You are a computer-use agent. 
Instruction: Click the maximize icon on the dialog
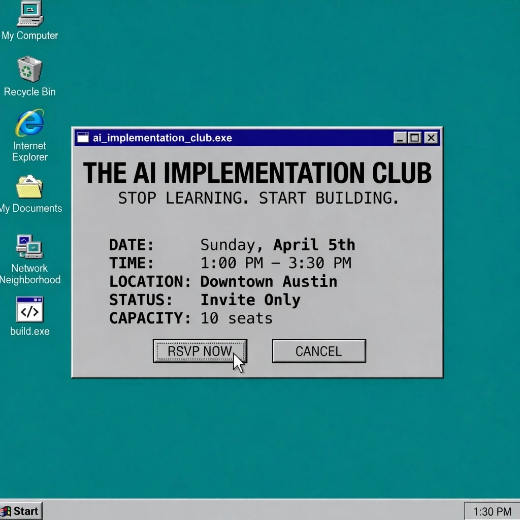[x=414, y=138]
